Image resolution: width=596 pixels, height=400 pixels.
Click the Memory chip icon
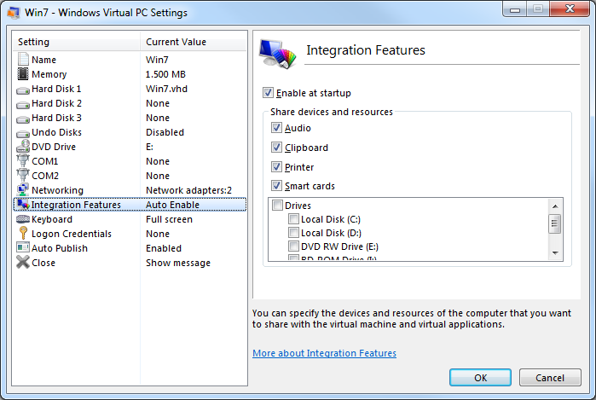pos(23,73)
